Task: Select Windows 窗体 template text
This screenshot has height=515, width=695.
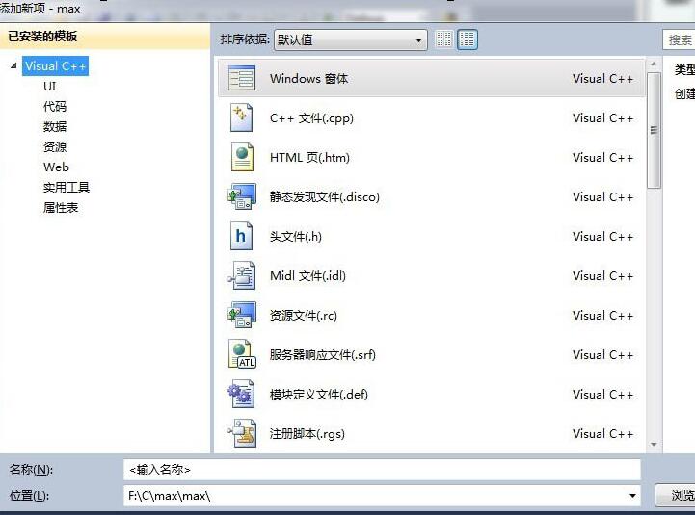Action: click(308, 78)
